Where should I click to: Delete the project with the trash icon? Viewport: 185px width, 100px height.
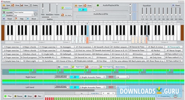[x=34, y=5]
